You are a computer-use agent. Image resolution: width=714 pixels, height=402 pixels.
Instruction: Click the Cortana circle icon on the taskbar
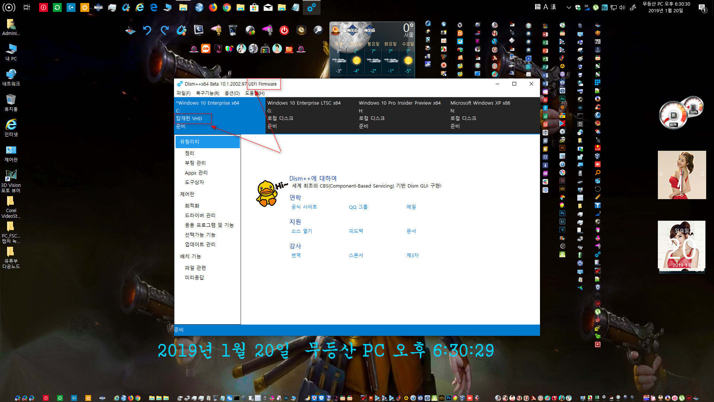point(9,7)
